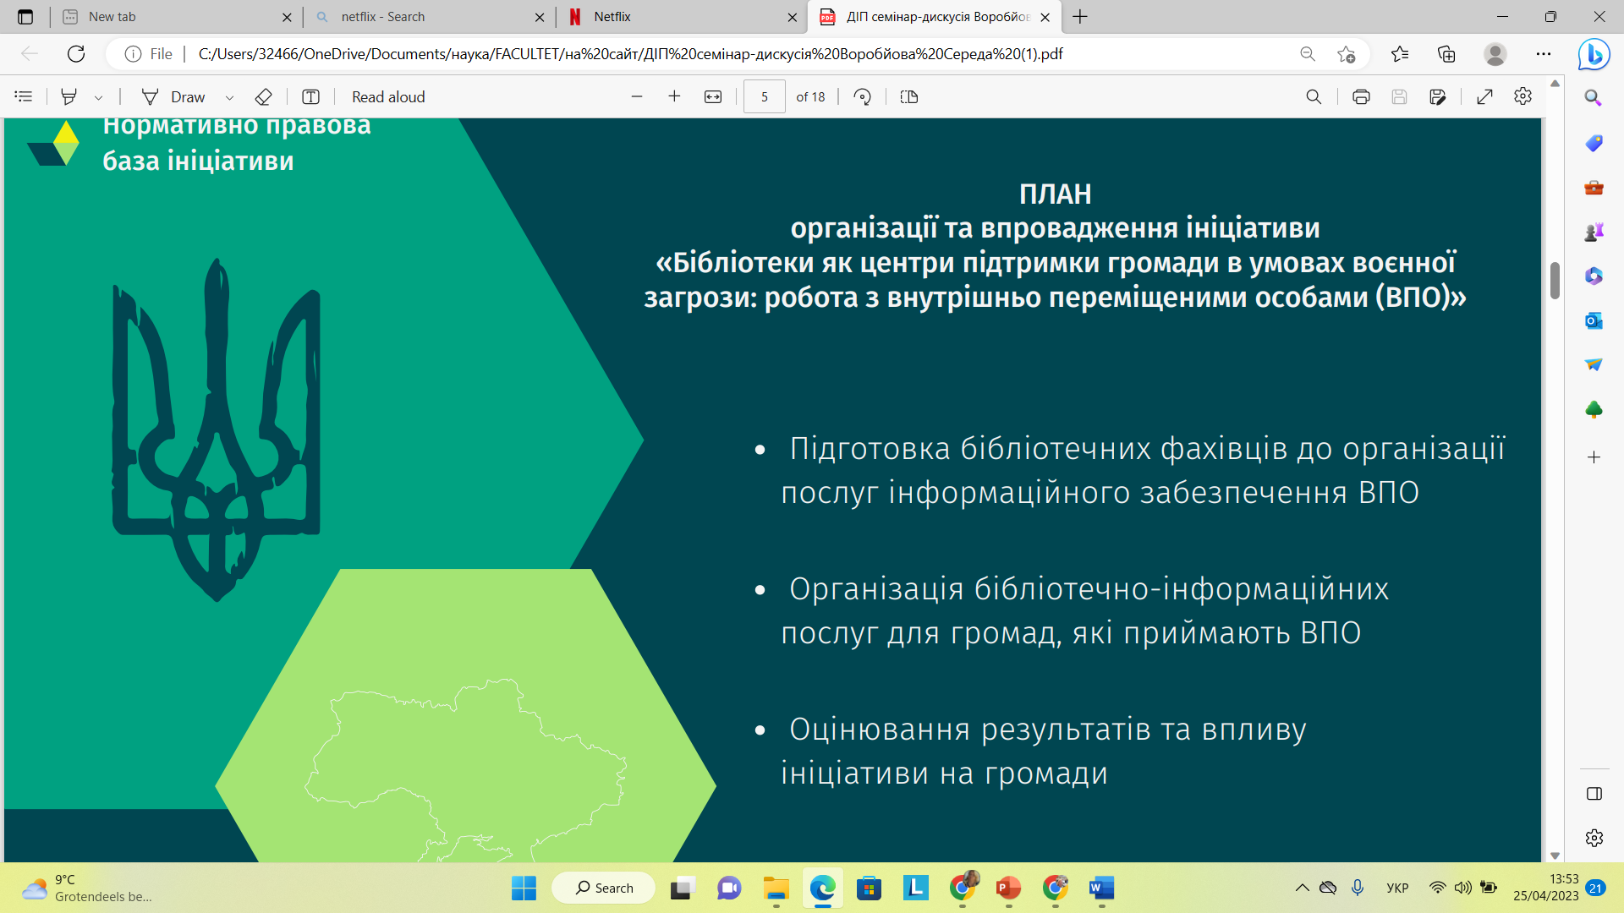Select the Erase tool
Image resolution: width=1624 pixels, height=913 pixels.
point(263,97)
